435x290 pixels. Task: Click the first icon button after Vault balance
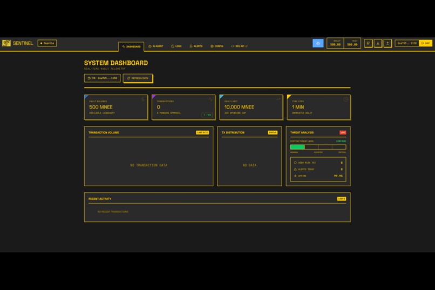point(368,43)
